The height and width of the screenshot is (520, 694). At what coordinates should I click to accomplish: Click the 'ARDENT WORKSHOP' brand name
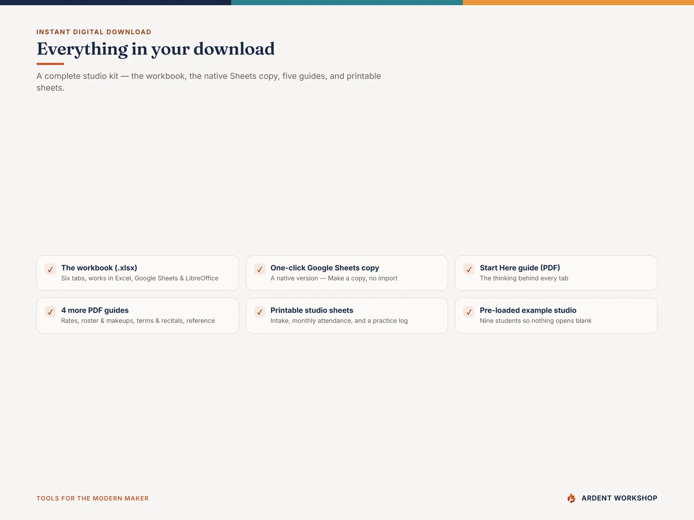pyautogui.click(x=619, y=498)
